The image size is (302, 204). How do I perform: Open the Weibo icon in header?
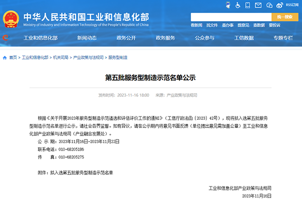click(x=279, y=5)
